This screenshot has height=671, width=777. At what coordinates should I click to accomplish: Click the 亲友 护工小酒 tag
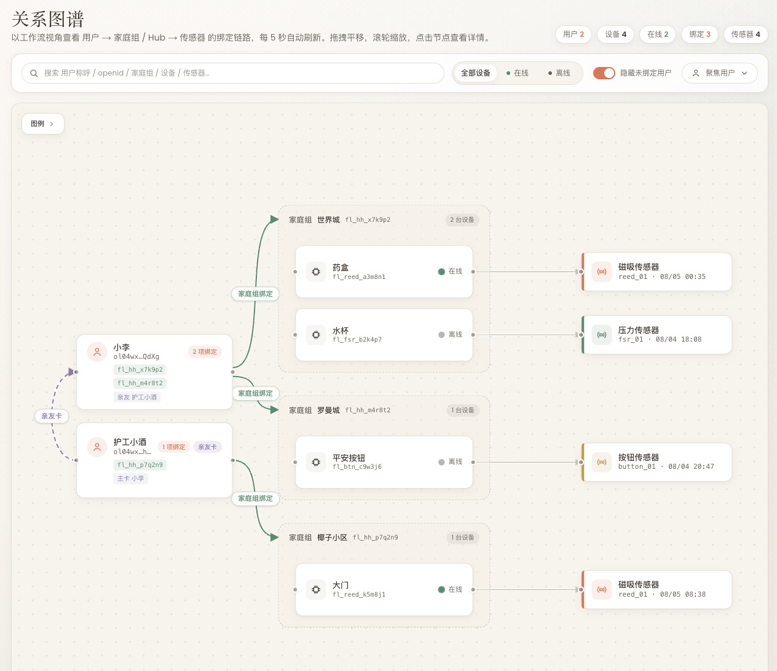pyautogui.click(x=137, y=397)
